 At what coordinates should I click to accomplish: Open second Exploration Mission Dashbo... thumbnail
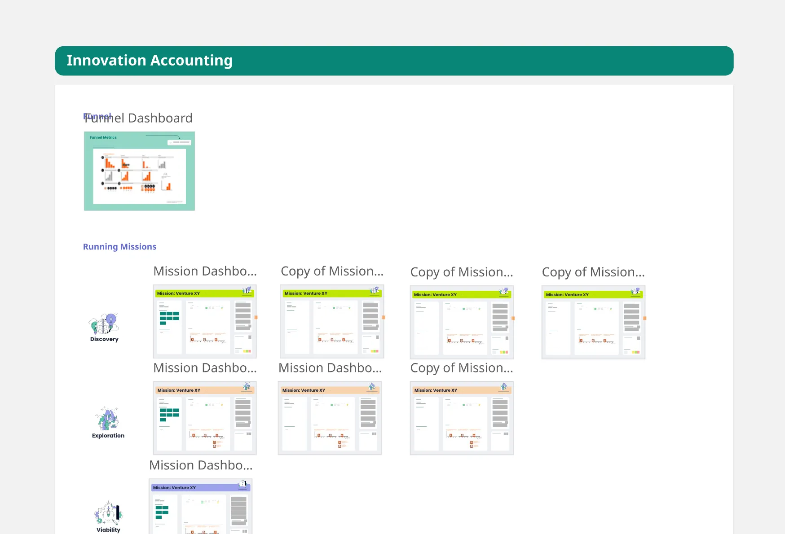[330, 418]
